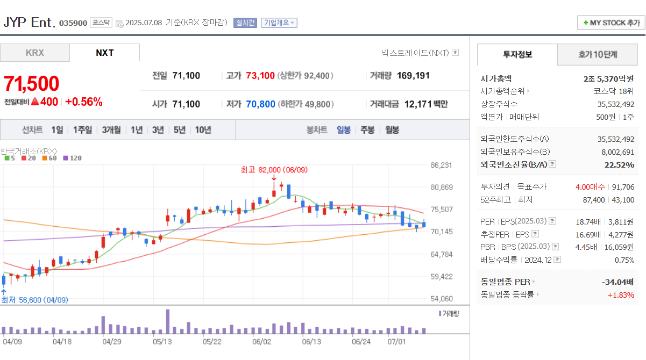Open help icon next to 추정PER EPS

(535, 234)
